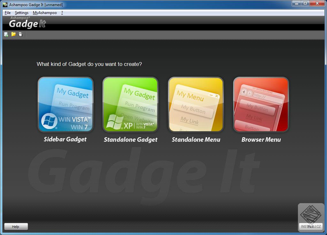Screen dimensions: 327x235
Task: Open the File menu
Action: click(x=8, y=13)
